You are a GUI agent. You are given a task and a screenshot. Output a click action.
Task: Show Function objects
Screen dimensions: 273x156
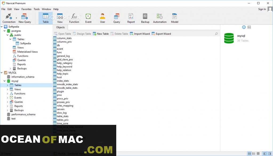(74, 18)
